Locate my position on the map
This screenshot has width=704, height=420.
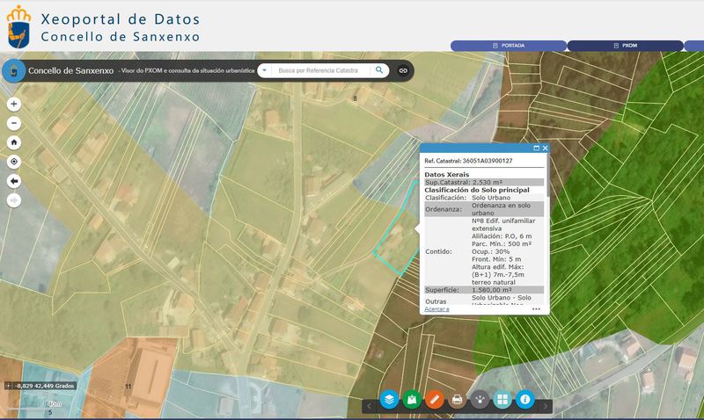point(14,162)
